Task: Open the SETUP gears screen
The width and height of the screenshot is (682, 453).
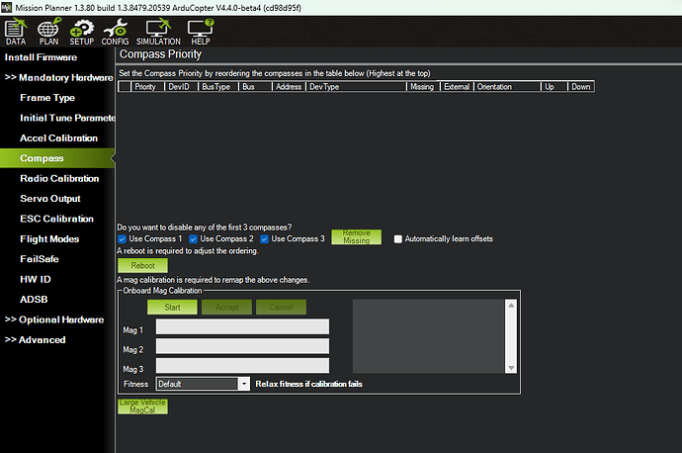Action: 82,33
